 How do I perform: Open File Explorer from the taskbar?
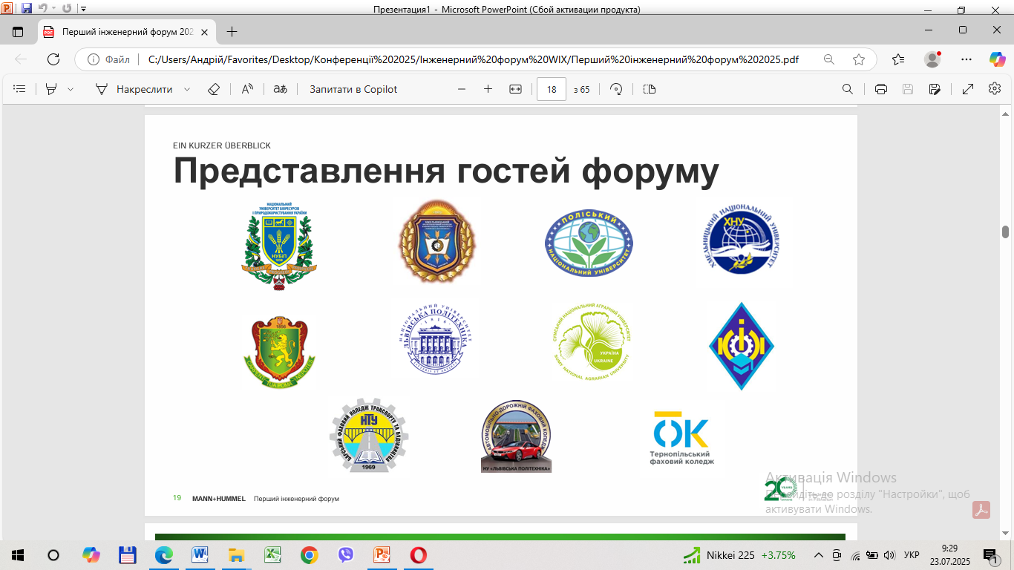[236, 555]
